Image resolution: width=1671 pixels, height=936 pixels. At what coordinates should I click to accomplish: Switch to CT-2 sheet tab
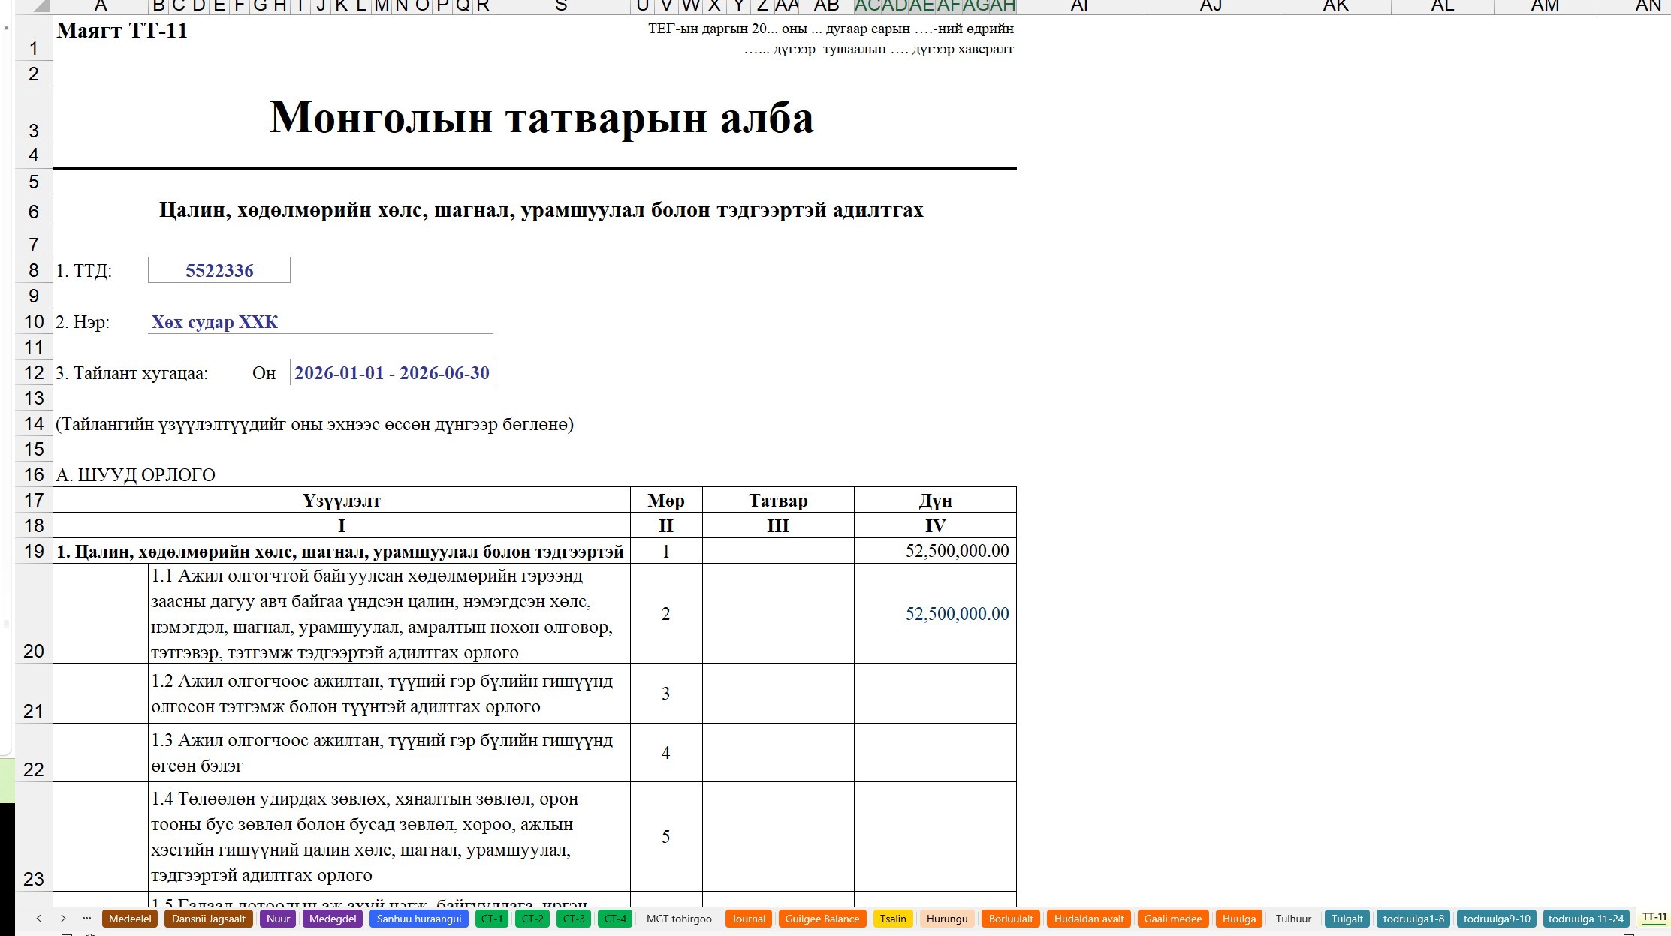pos(532,919)
